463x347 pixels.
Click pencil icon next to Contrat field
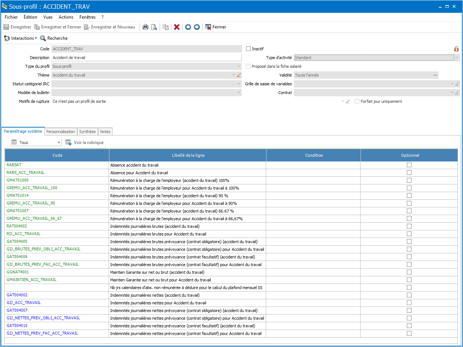(457, 93)
